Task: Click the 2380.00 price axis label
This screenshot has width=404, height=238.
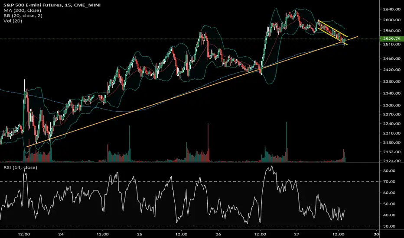Action: (391, 81)
